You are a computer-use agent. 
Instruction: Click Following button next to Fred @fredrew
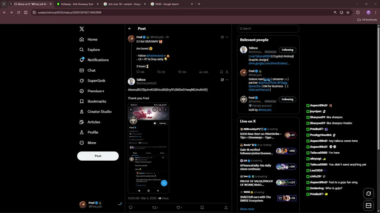point(287,99)
